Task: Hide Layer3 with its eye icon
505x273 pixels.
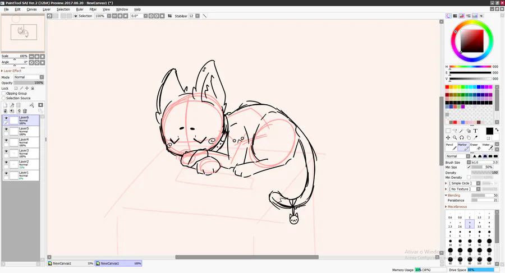Action: [x=6, y=151]
